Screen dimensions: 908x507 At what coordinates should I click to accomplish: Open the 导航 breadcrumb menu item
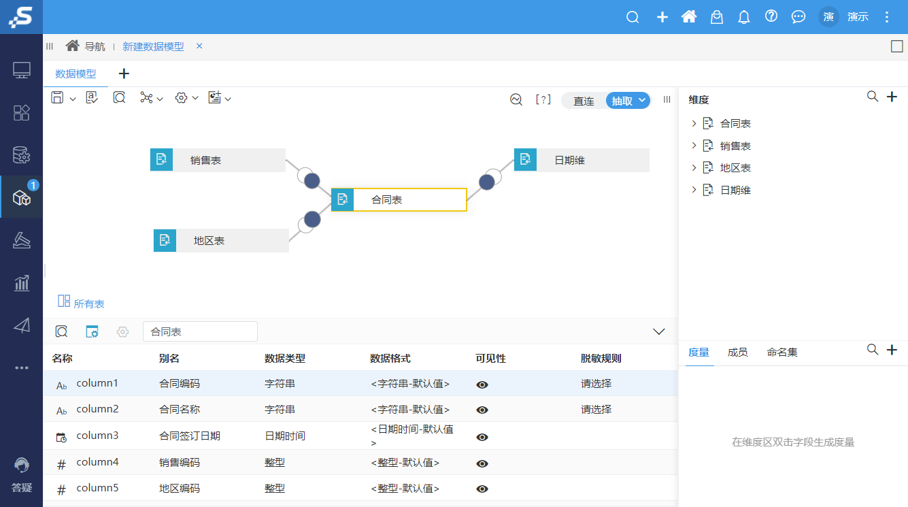point(95,46)
